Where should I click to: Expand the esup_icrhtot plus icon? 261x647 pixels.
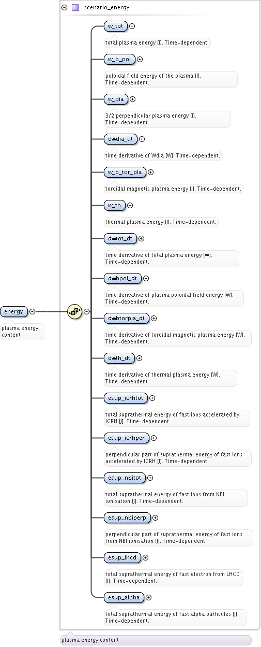(x=152, y=398)
